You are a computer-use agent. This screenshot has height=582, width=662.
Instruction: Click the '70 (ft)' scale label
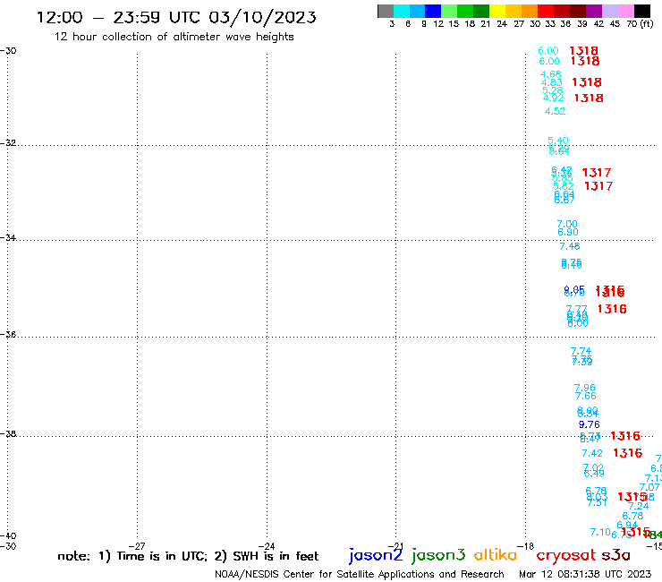[640, 23]
